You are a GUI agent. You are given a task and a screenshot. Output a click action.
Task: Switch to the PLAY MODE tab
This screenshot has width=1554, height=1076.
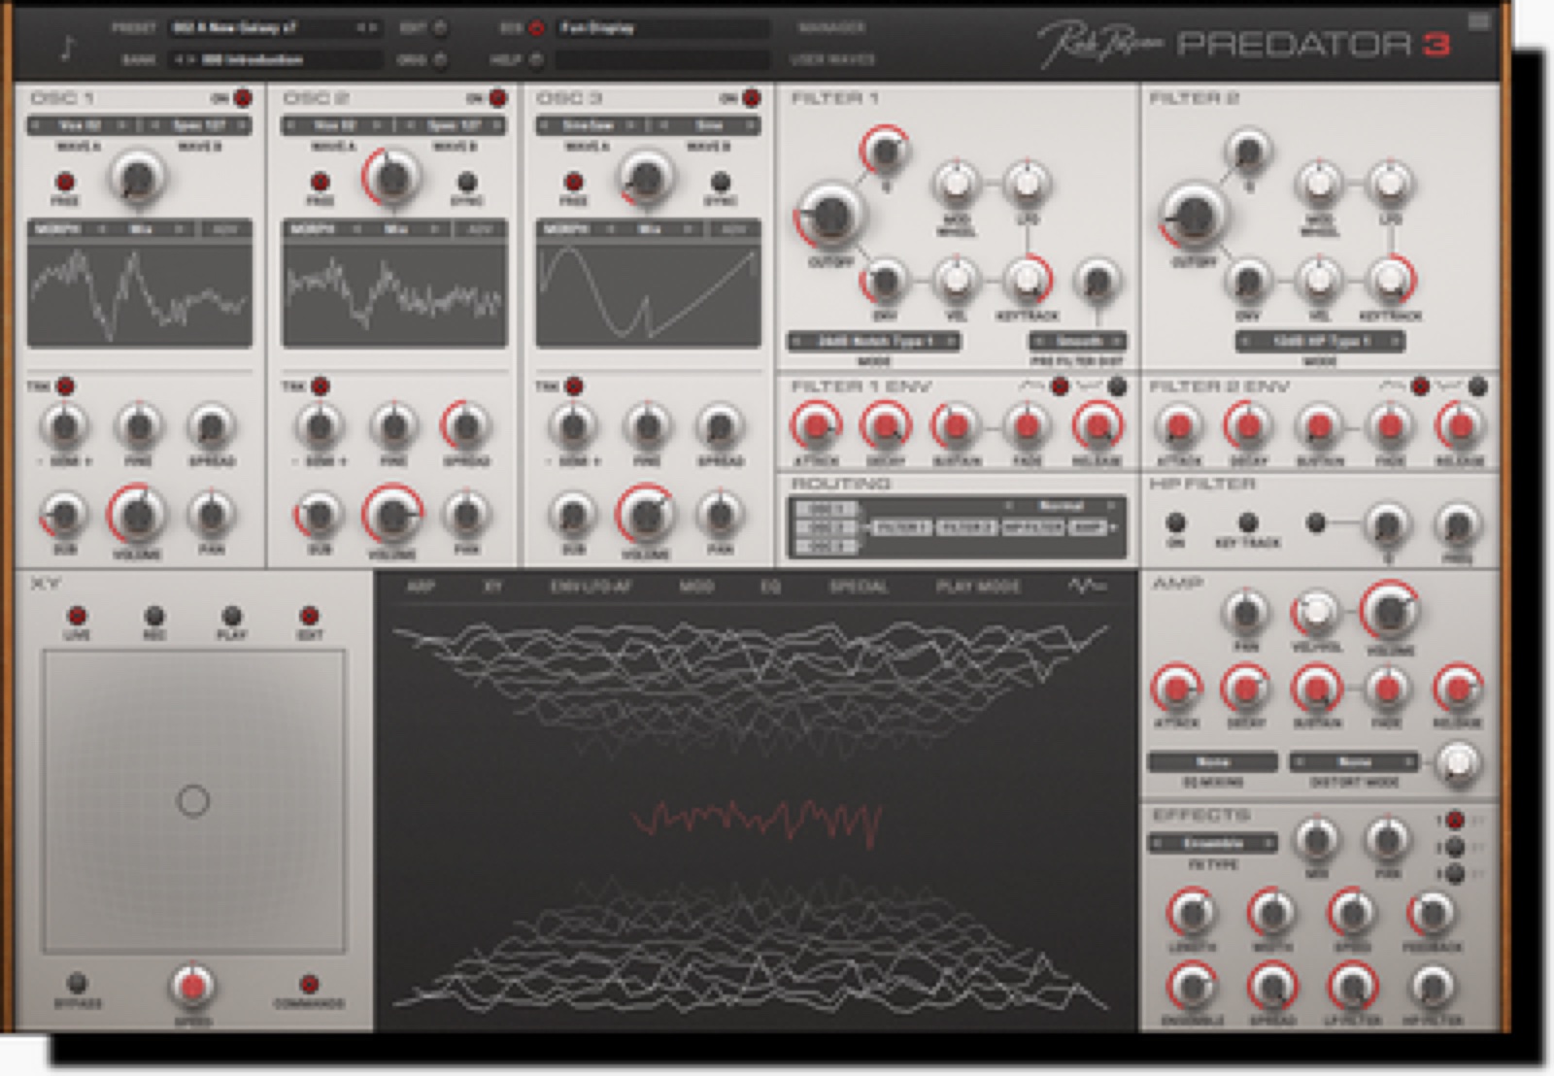[x=978, y=586]
